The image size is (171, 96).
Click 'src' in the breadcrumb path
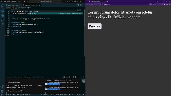(7, 8)
